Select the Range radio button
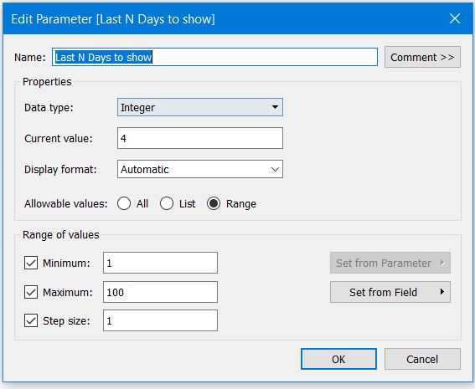This screenshot has height=389, width=475. pos(214,203)
